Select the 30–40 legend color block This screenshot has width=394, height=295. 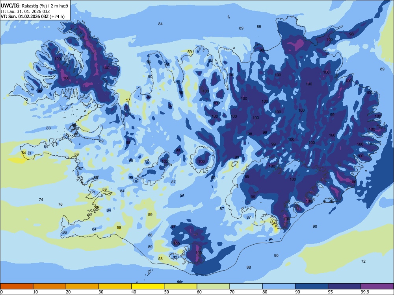[x=115, y=286]
